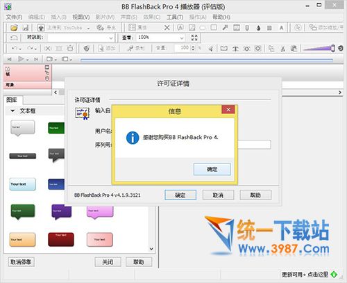This screenshot has width=347, height=283.
Task: Click the upload to YouTube icon
Action: click(x=41, y=28)
